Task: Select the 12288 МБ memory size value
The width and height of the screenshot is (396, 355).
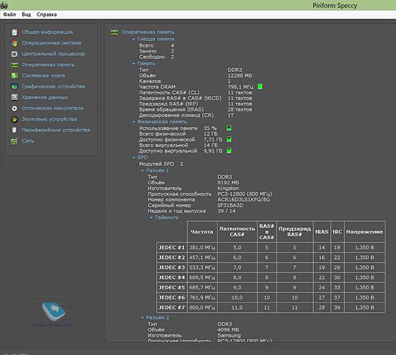Action: (240, 76)
